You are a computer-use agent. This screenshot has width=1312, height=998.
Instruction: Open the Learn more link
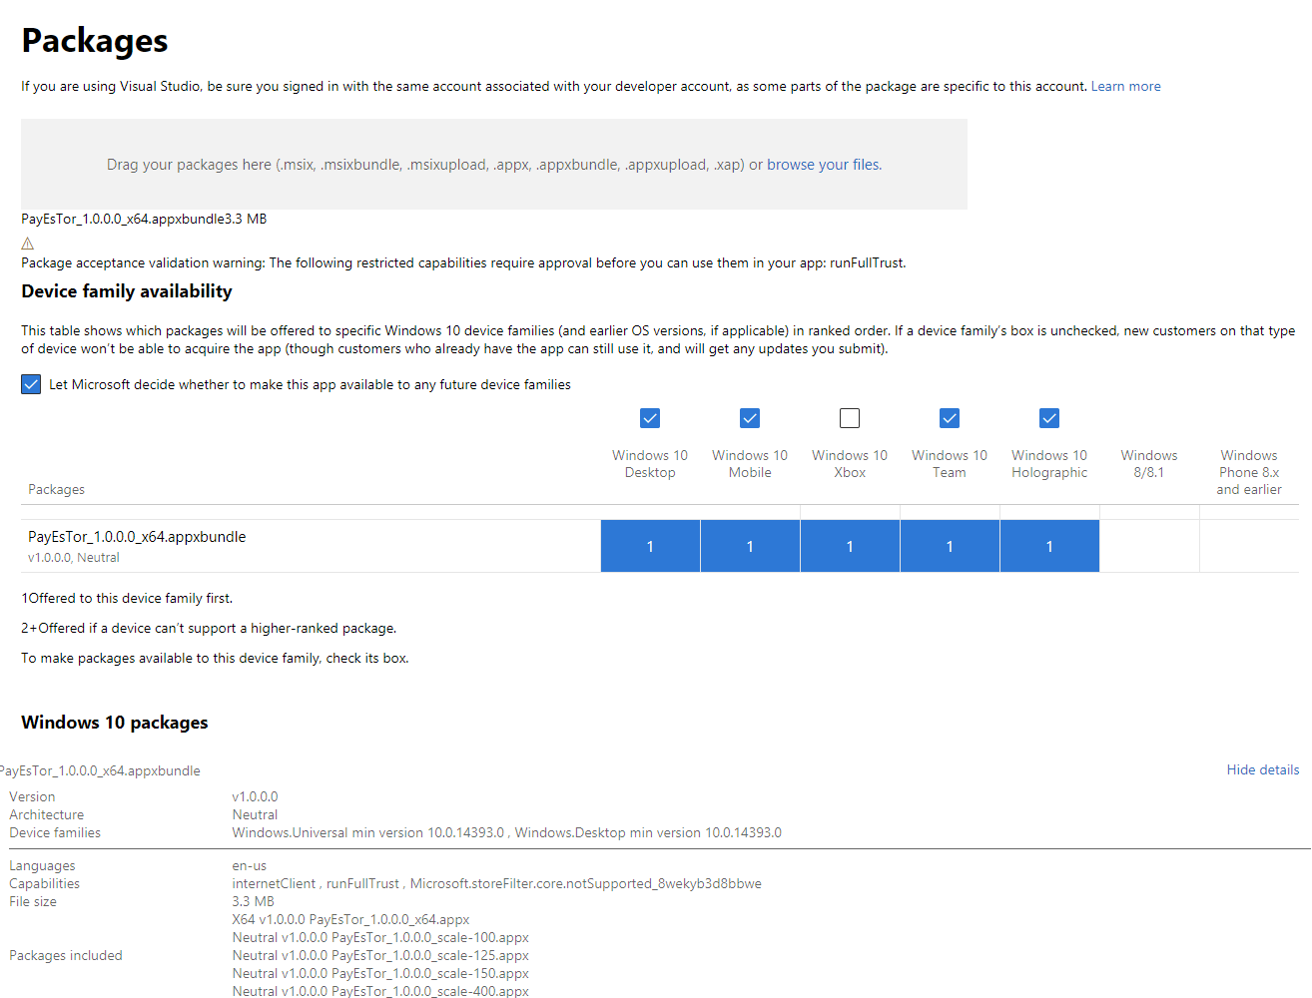(1125, 87)
